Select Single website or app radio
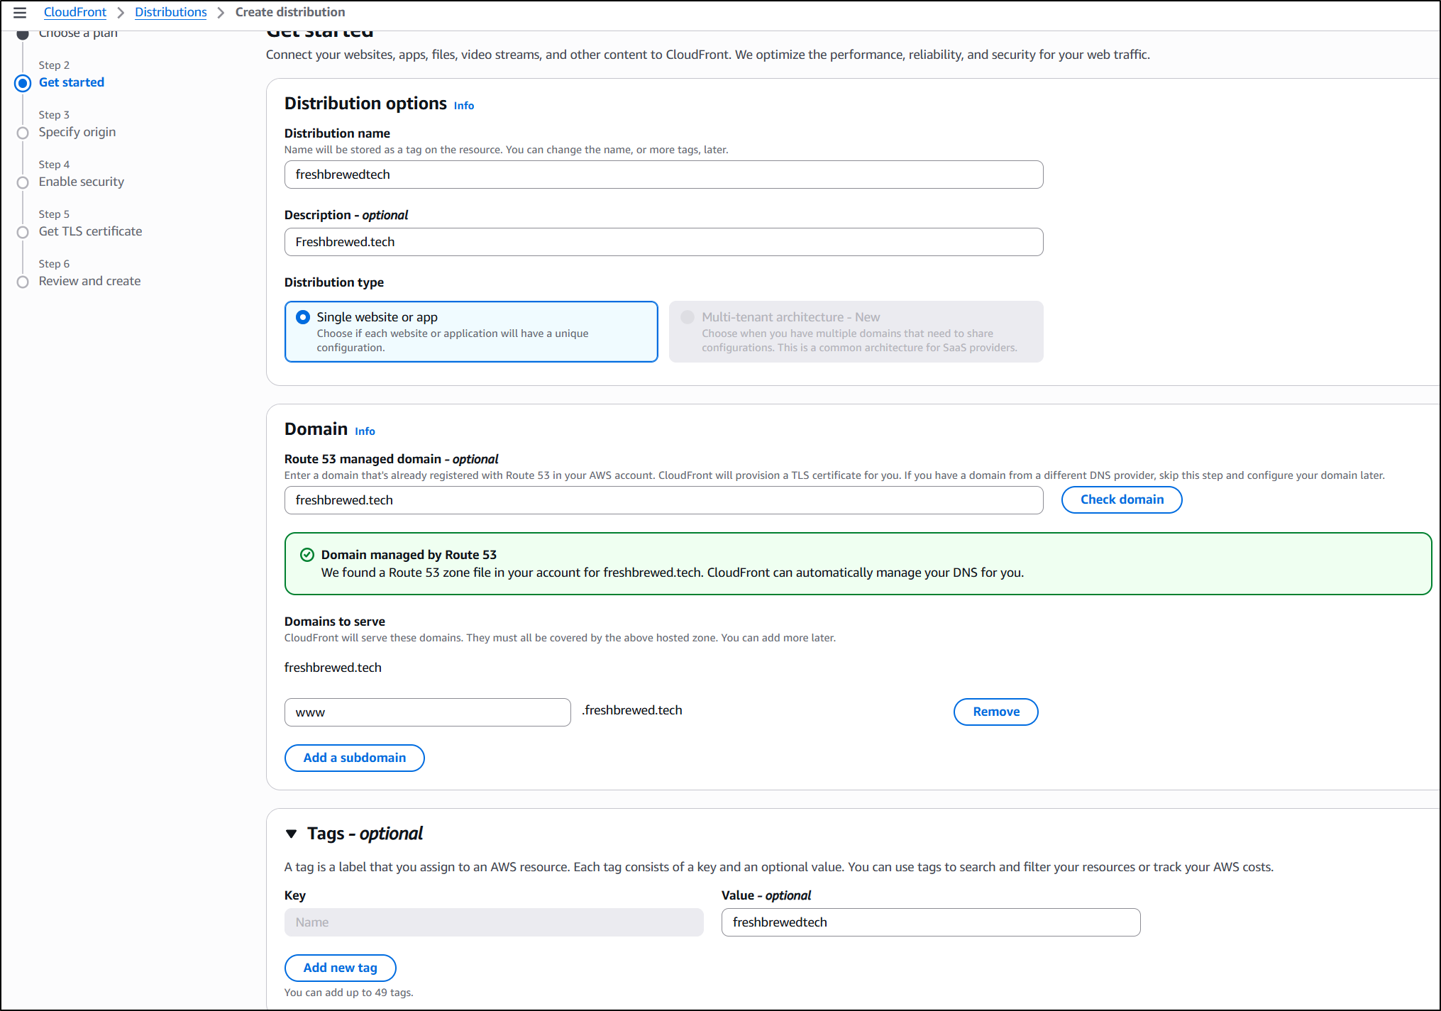Viewport: 1441px width, 1011px height. point(303,317)
